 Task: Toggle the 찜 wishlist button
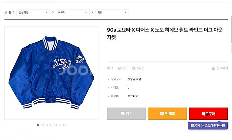click(x=126, y=113)
